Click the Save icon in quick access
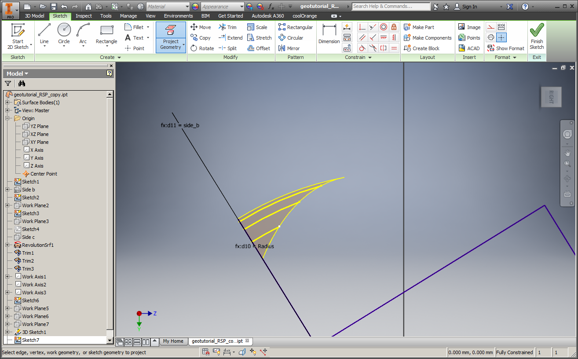The width and height of the screenshot is (578, 359). click(x=53, y=7)
